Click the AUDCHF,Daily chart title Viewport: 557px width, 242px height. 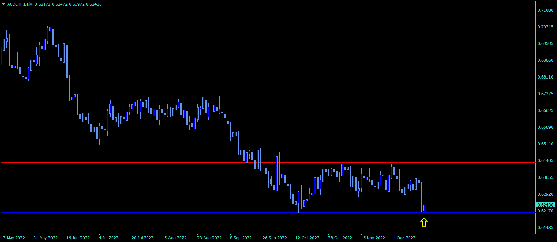click(x=19, y=4)
